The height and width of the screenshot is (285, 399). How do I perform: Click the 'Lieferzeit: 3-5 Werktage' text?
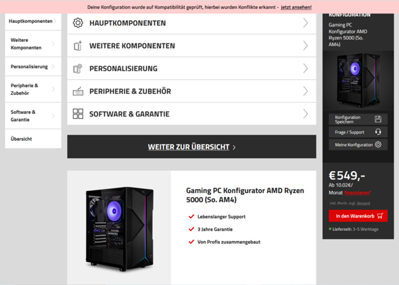[355, 229]
